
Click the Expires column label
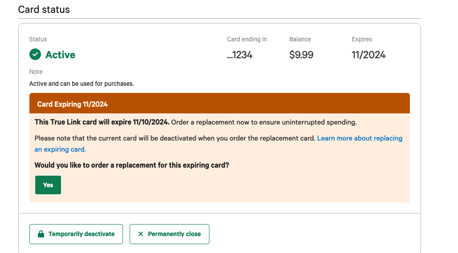point(362,39)
